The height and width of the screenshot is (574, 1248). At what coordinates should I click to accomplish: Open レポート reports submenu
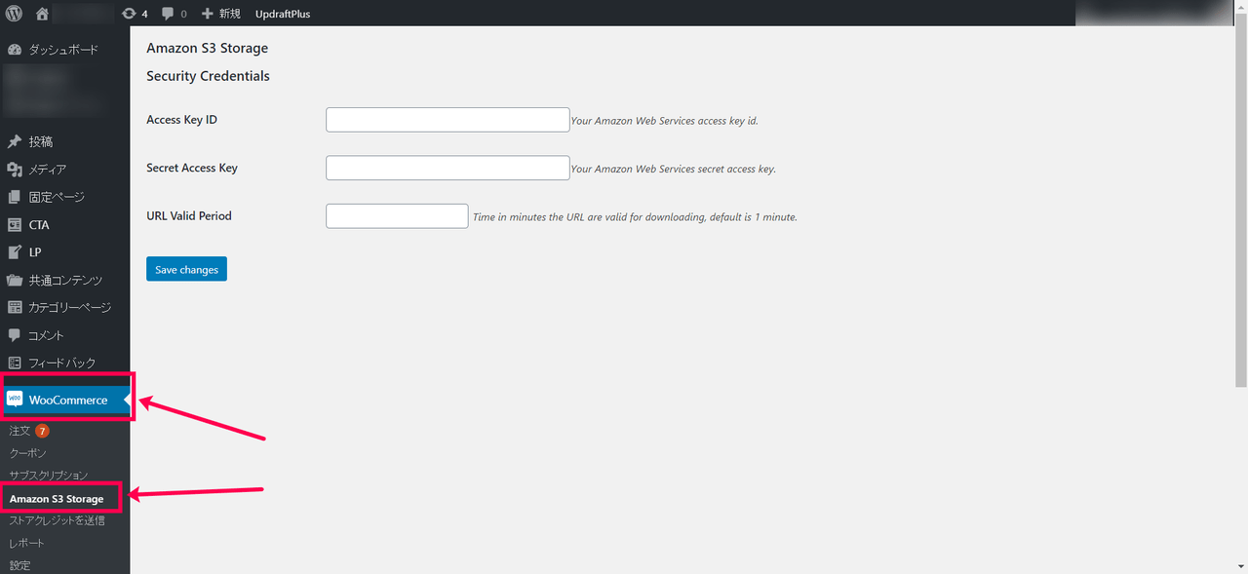point(27,543)
